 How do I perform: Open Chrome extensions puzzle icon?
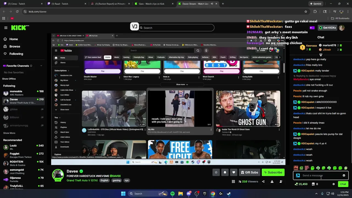(315, 12)
